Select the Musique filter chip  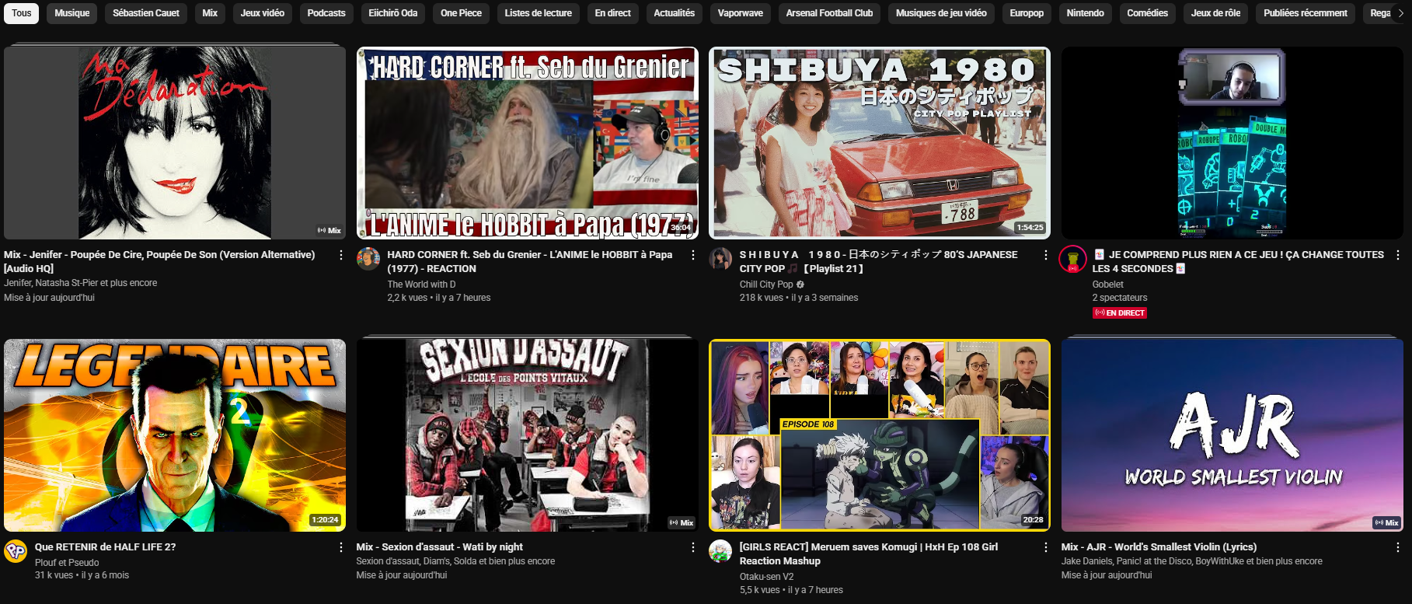(72, 13)
